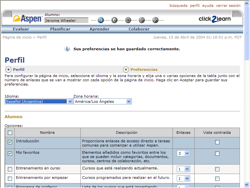Go to Página de inicio breadcrumb link

pos(17,37)
